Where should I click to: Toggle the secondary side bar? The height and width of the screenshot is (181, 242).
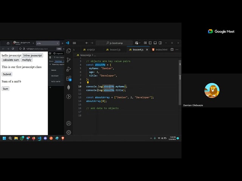160,43
